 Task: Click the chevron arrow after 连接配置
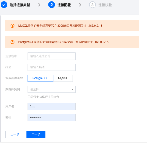(x=80, y=5)
